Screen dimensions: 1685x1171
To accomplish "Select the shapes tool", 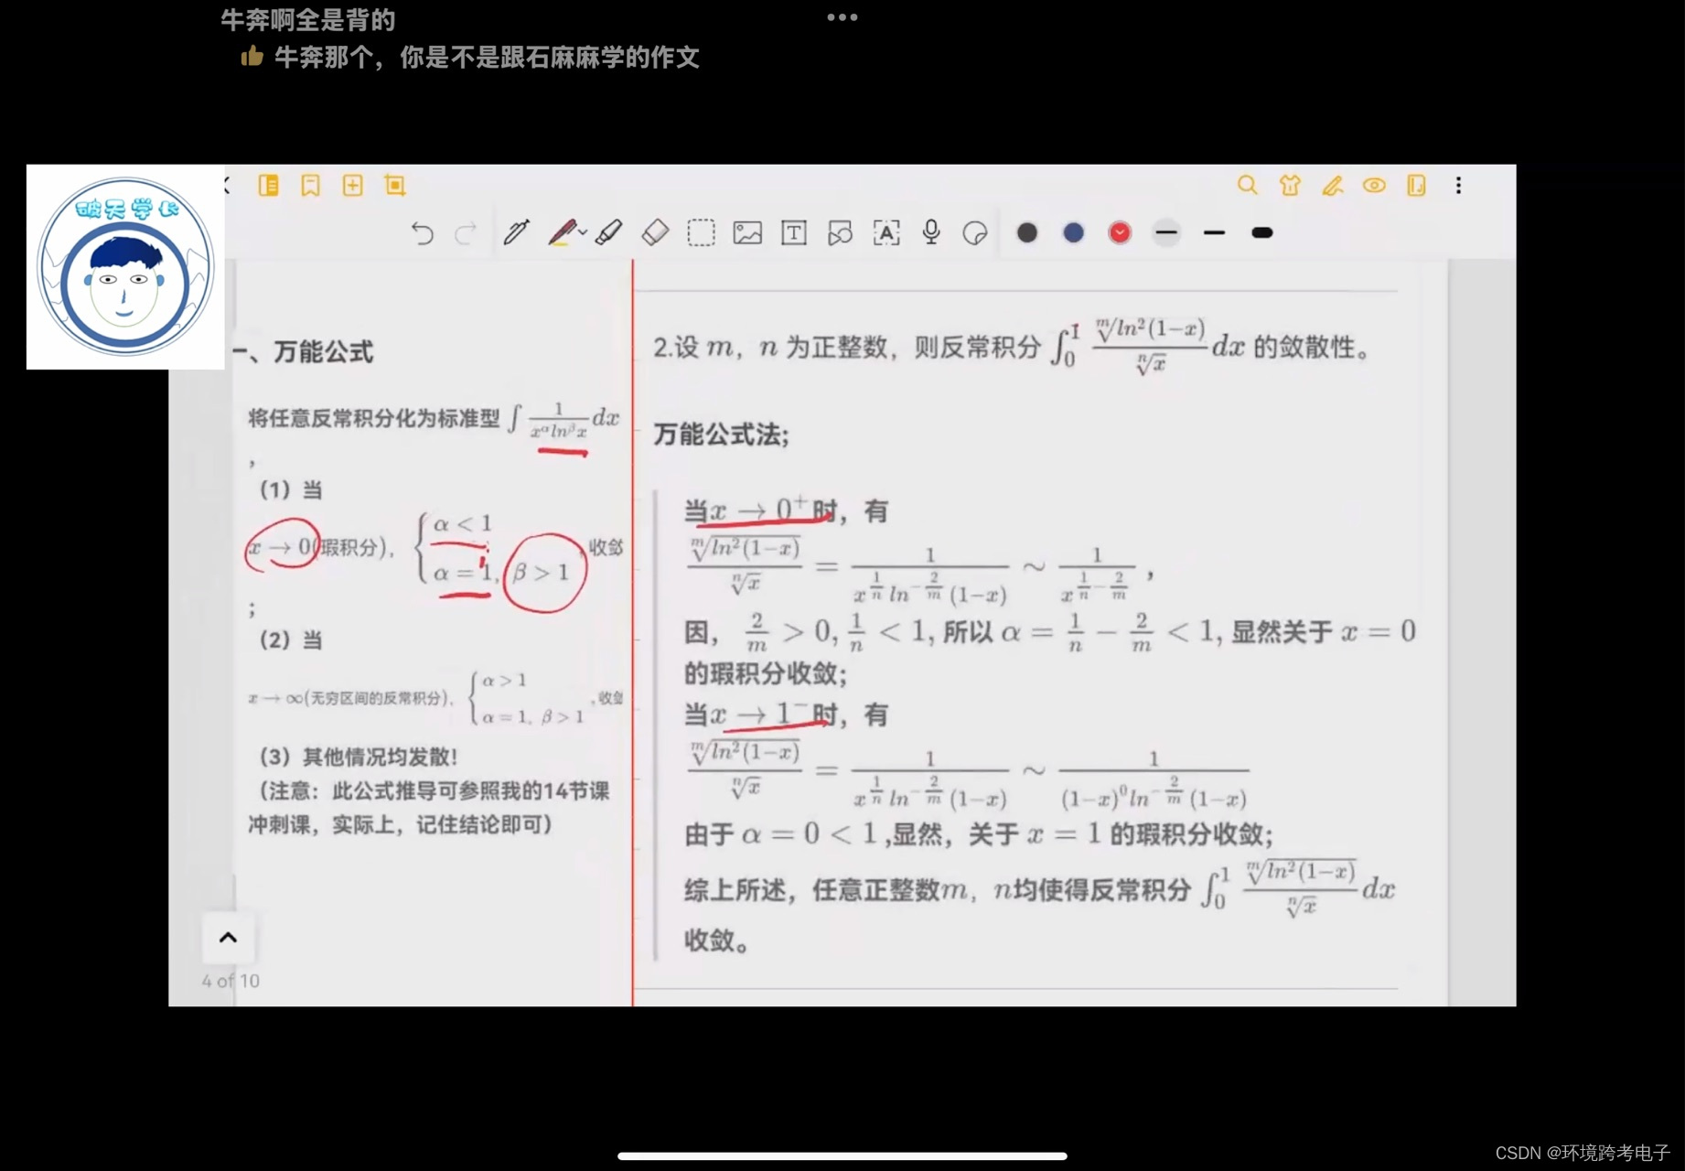I will tap(840, 232).
